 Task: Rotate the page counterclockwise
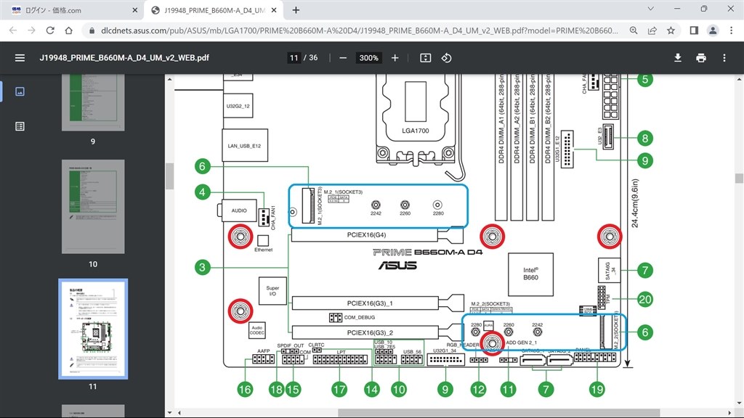447,57
